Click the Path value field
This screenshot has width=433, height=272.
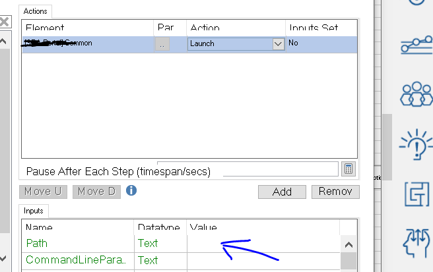pos(263,244)
